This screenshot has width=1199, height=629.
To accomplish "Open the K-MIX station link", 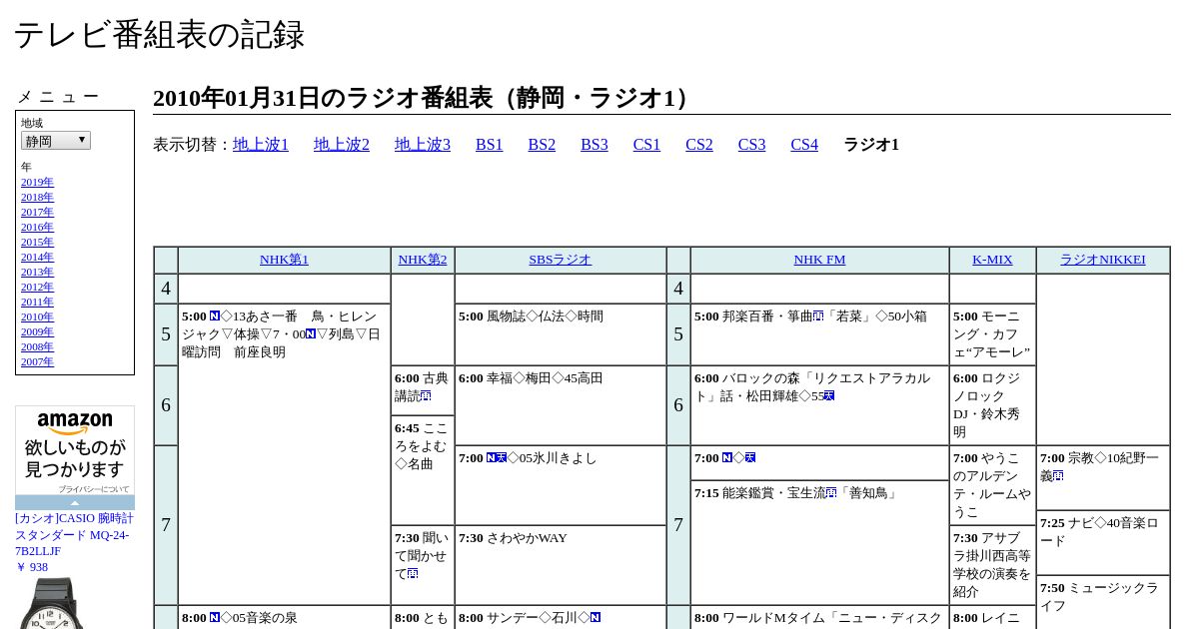I will coord(992,260).
